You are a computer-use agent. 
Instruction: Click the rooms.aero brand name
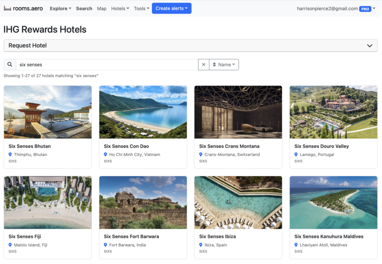coord(28,8)
